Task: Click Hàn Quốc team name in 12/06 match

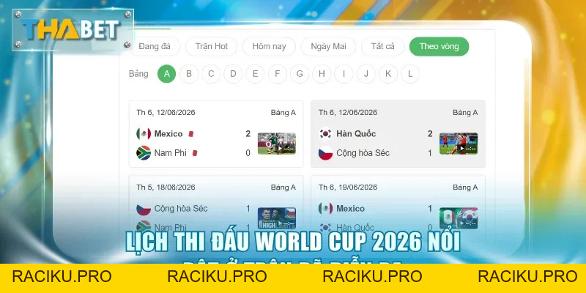Action: tap(356, 134)
